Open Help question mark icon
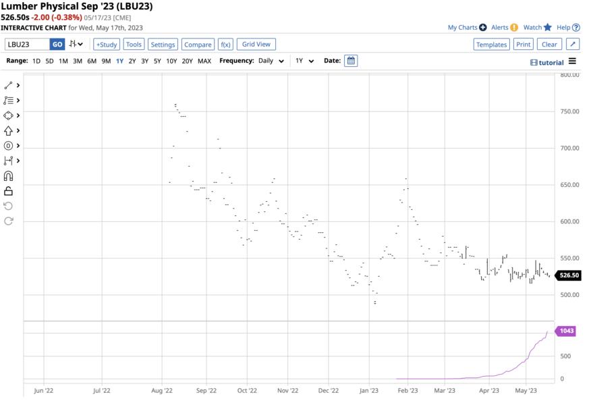 tap(576, 28)
